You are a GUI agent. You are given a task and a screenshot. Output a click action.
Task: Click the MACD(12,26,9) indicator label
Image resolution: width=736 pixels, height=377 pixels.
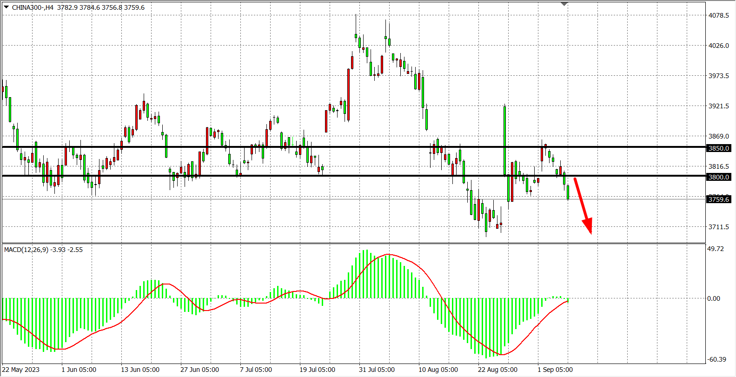[x=26, y=250]
